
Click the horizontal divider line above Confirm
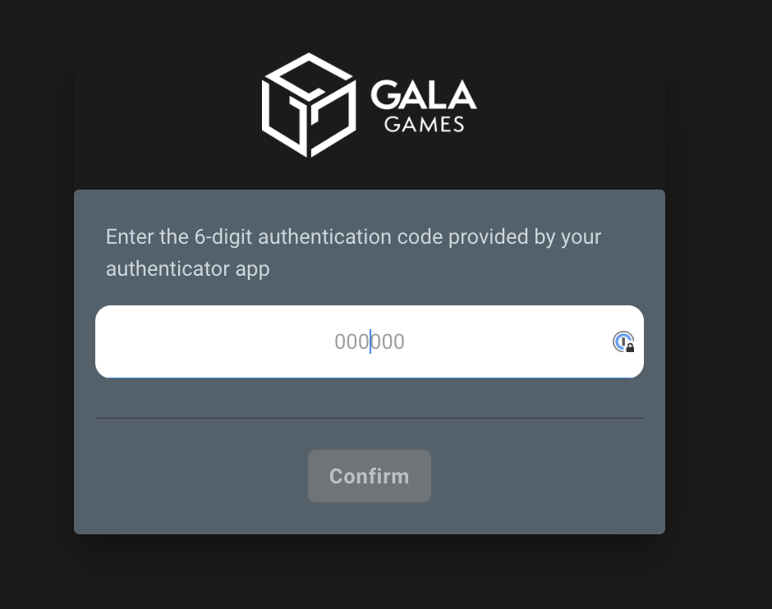pos(370,418)
